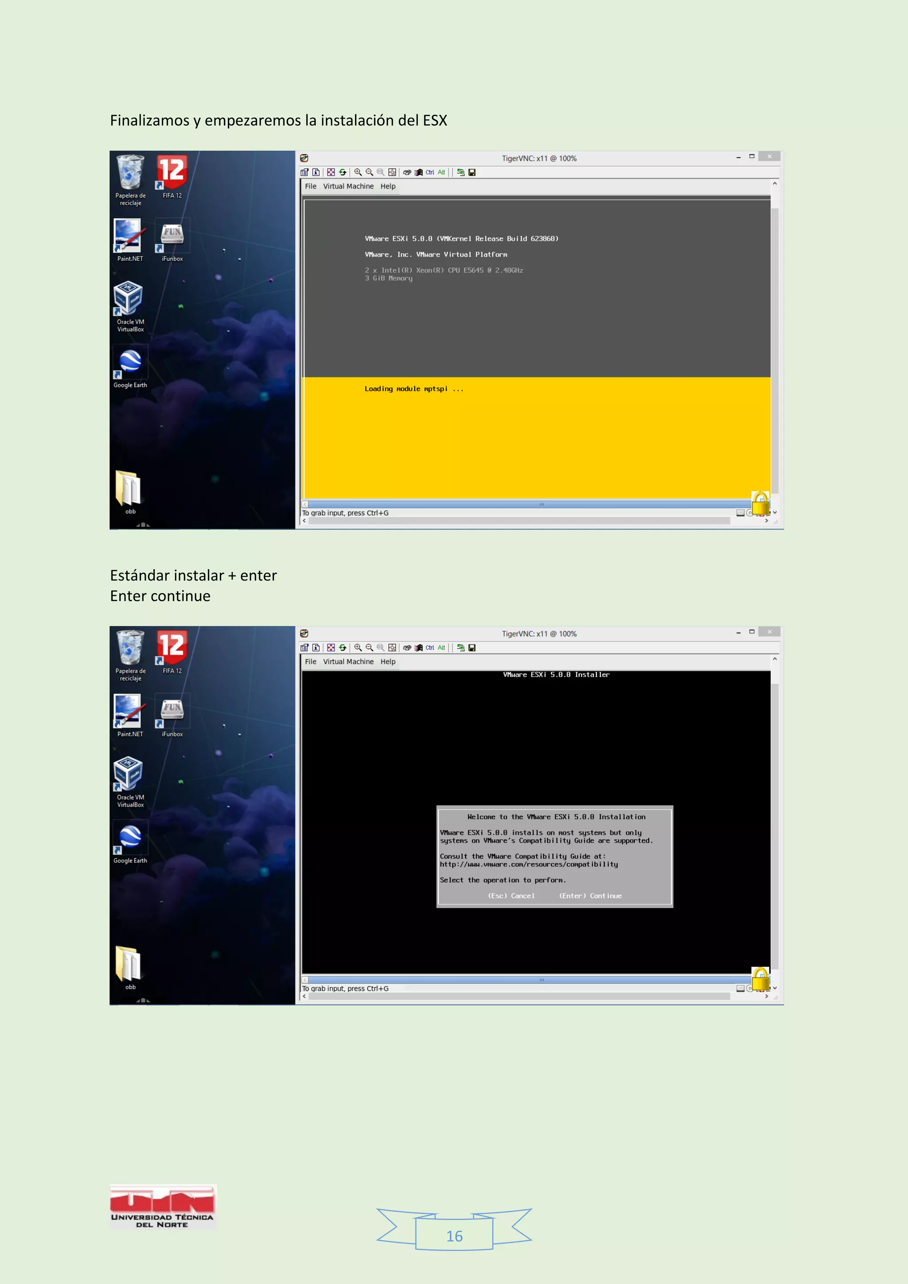Click full screen icon in upper TigerVNC toolbar
The width and height of the screenshot is (908, 1284).
(x=331, y=172)
